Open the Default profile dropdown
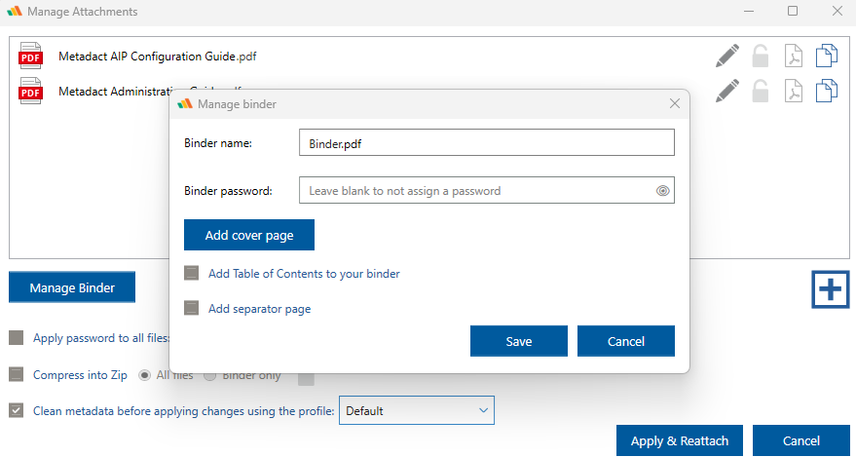Viewport: 856px width, 457px height. click(x=417, y=410)
